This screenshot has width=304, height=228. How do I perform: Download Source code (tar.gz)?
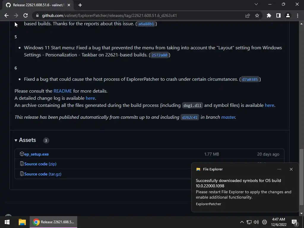point(43,174)
